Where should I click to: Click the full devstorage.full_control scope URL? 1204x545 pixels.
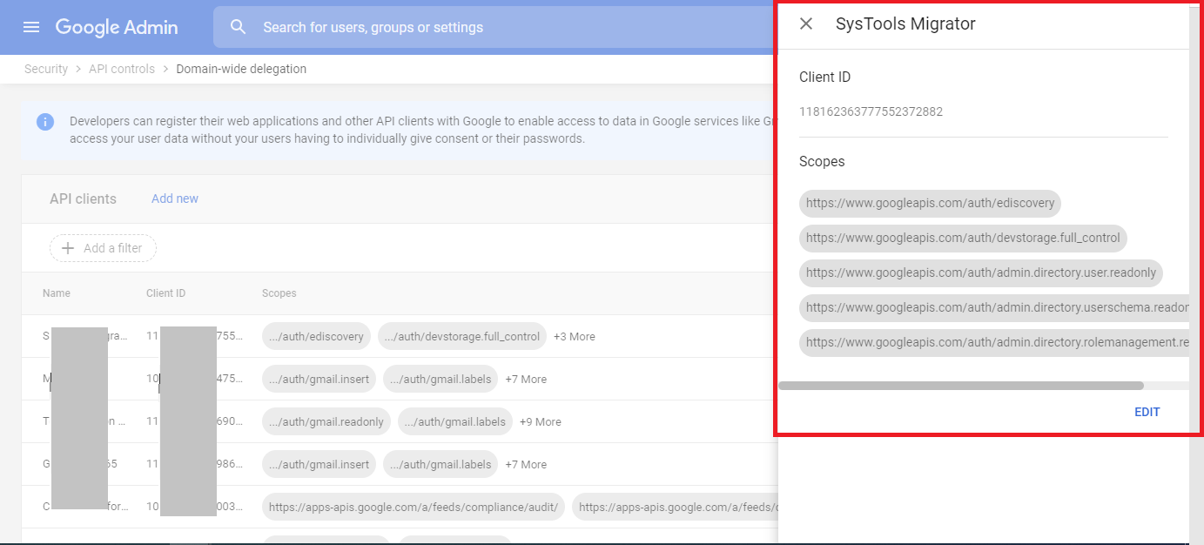(x=964, y=238)
